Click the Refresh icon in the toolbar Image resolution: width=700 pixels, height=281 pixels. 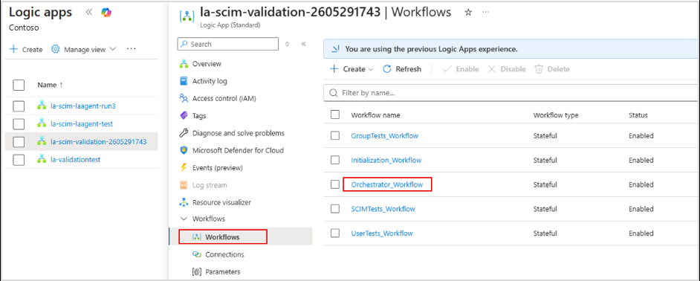coord(387,69)
